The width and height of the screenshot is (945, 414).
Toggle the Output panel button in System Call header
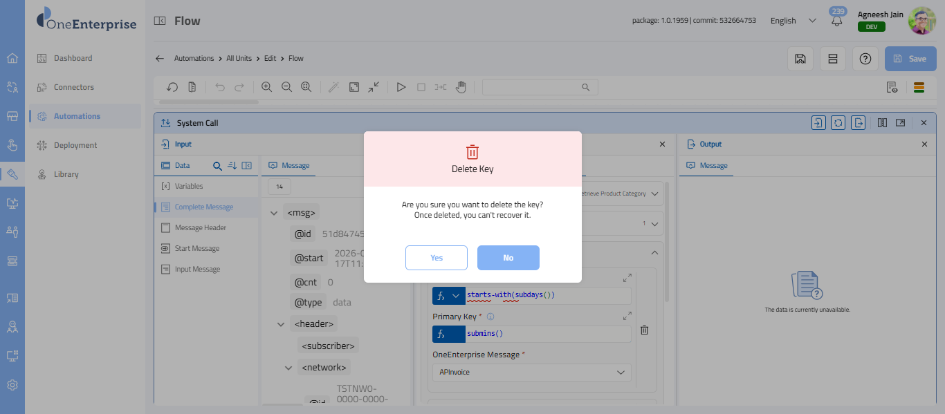tap(859, 123)
